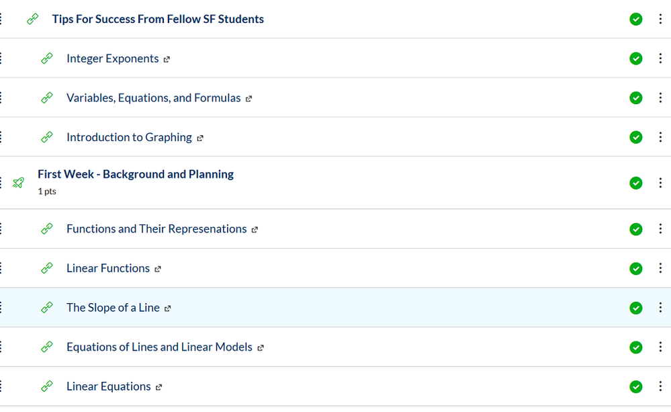Screen dimensions: 671x412
Task: Click the rocket icon for First Week
Action: tap(19, 183)
